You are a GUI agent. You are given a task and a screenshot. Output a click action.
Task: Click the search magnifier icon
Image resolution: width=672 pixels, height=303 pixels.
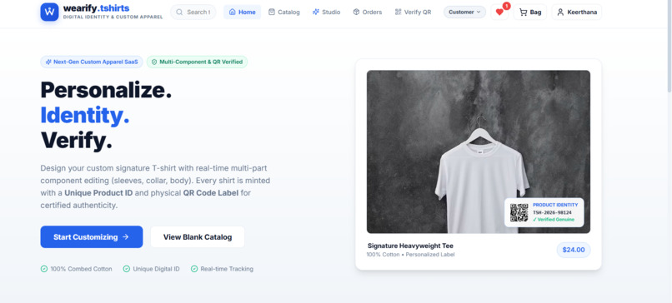pyautogui.click(x=179, y=12)
